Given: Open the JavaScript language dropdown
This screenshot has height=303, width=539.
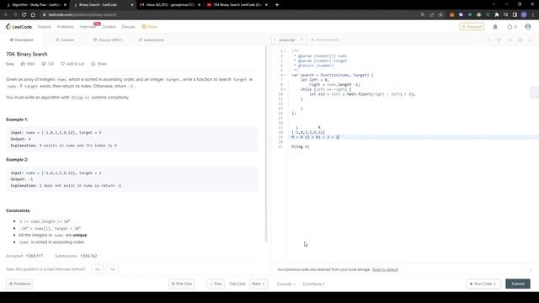Looking at the screenshot, I should 289,40.
